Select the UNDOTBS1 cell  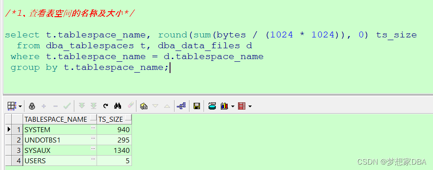tap(60, 140)
